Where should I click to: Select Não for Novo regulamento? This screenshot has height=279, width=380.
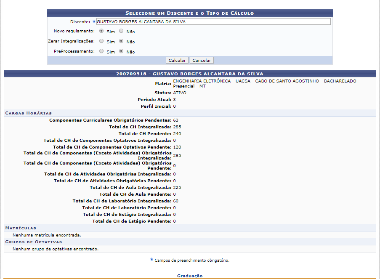pos(121,31)
